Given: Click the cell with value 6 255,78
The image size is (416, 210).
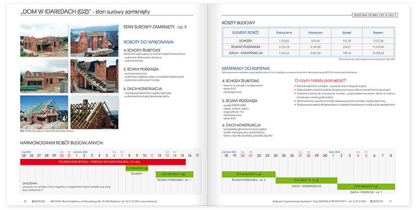Looking at the screenshot, I should coord(284,47).
